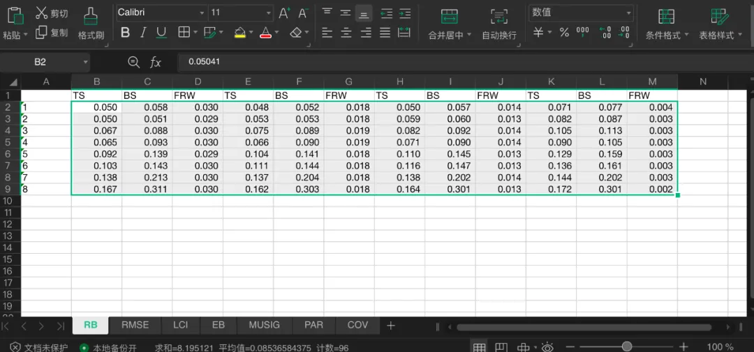The image size is (754, 352).
Task: Align text left in cells
Action: (327, 33)
